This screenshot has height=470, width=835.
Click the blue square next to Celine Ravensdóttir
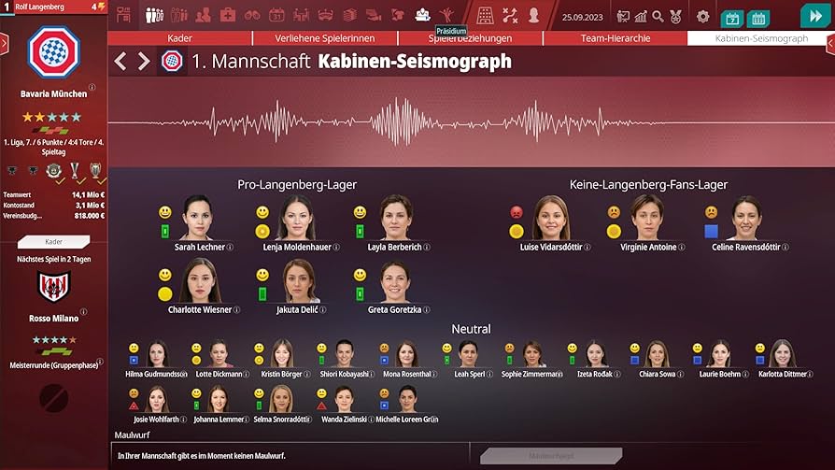pyautogui.click(x=711, y=232)
